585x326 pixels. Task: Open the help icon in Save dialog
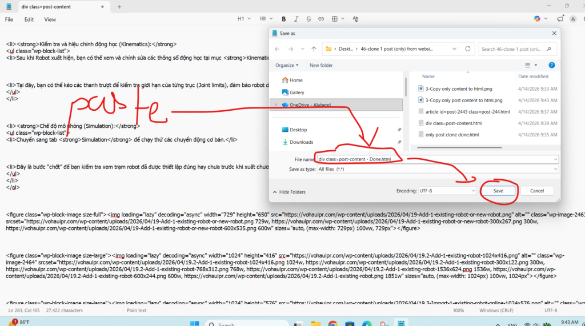[x=551, y=65]
